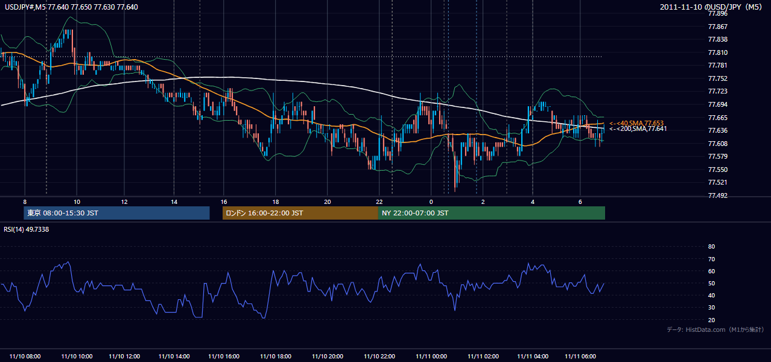Screen dimensions: 771x362
Task: Click price level 77.694 on the axis
Action: [x=717, y=104]
